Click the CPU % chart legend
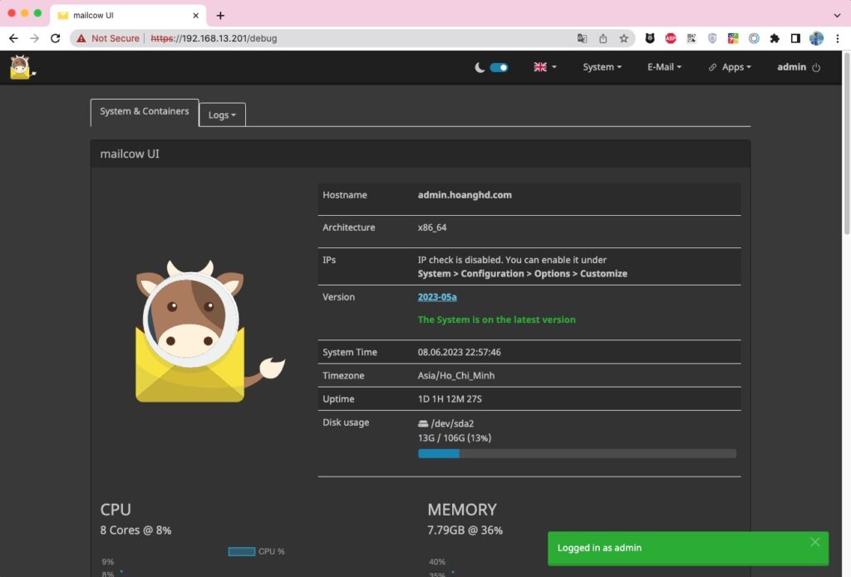The width and height of the screenshot is (851, 577). click(x=256, y=551)
